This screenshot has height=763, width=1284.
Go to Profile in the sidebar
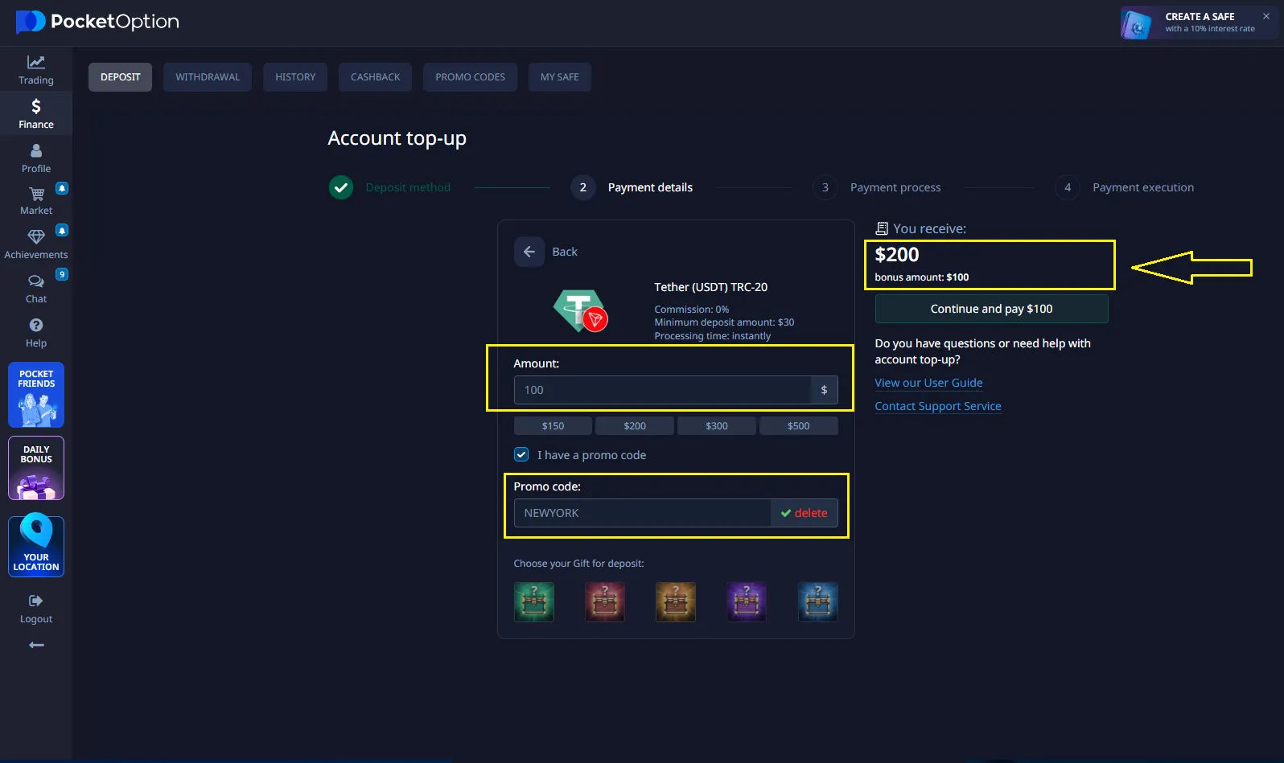pyautogui.click(x=36, y=158)
